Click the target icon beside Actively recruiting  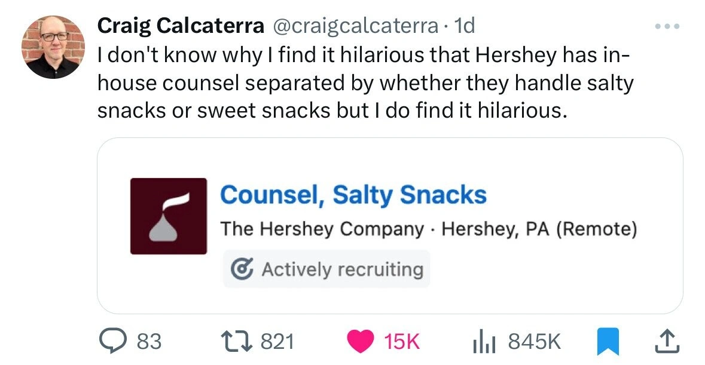click(240, 269)
